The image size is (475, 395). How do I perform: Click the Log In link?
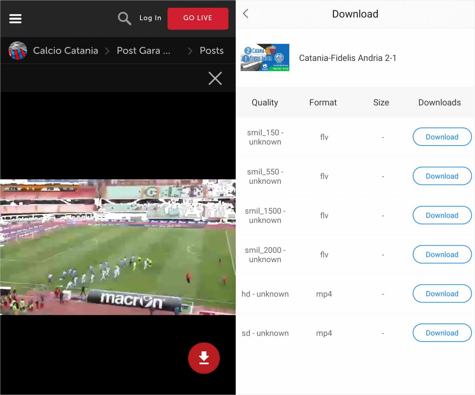tap(150, 18)
